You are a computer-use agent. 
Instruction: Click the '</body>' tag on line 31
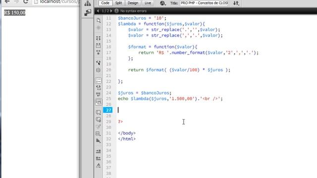[x=127, y=133]
